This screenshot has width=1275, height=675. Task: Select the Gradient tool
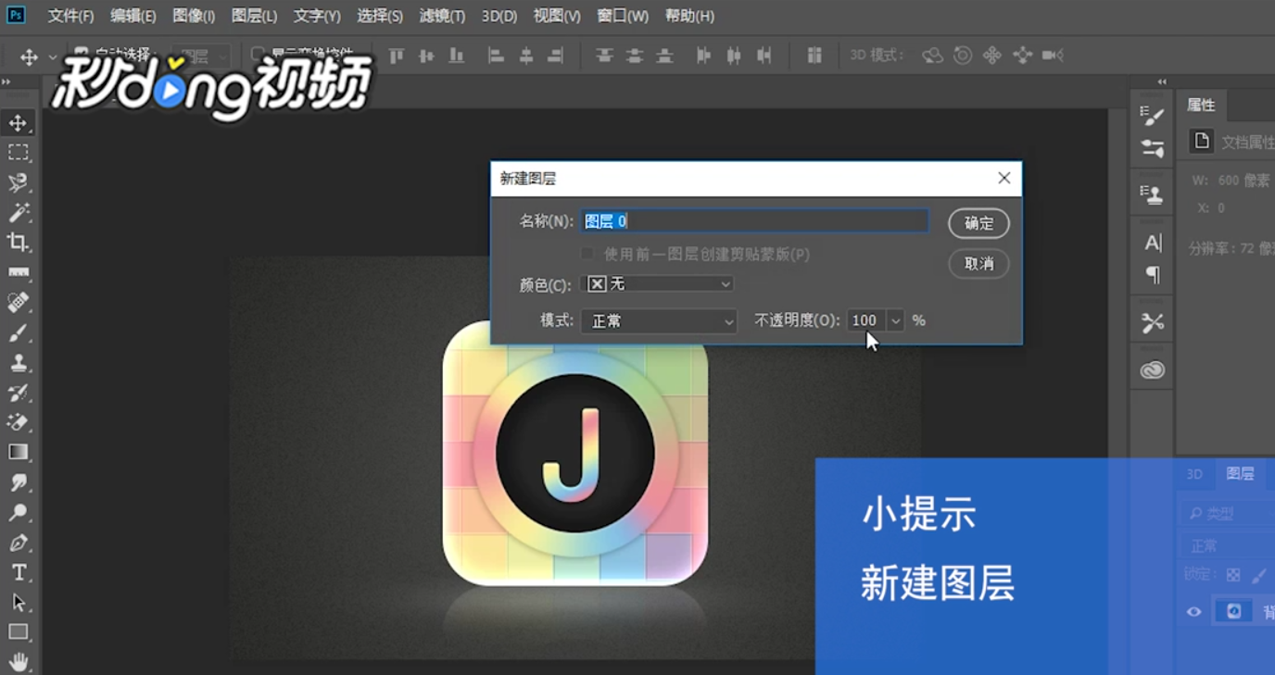(x=19, y=452)
